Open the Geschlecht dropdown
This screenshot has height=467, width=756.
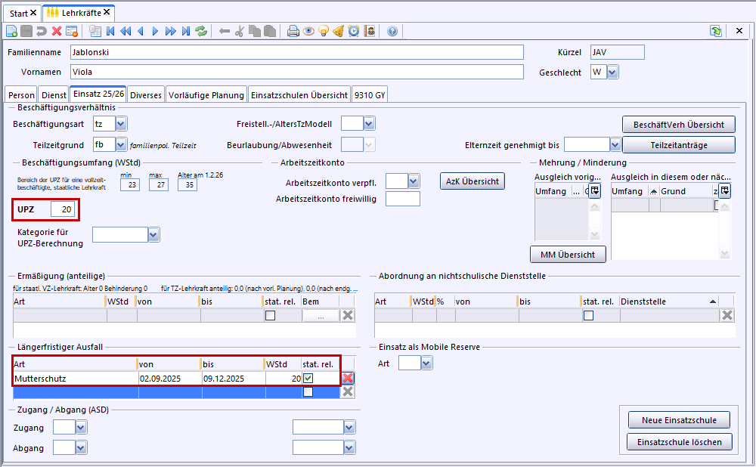click(612, 72)
